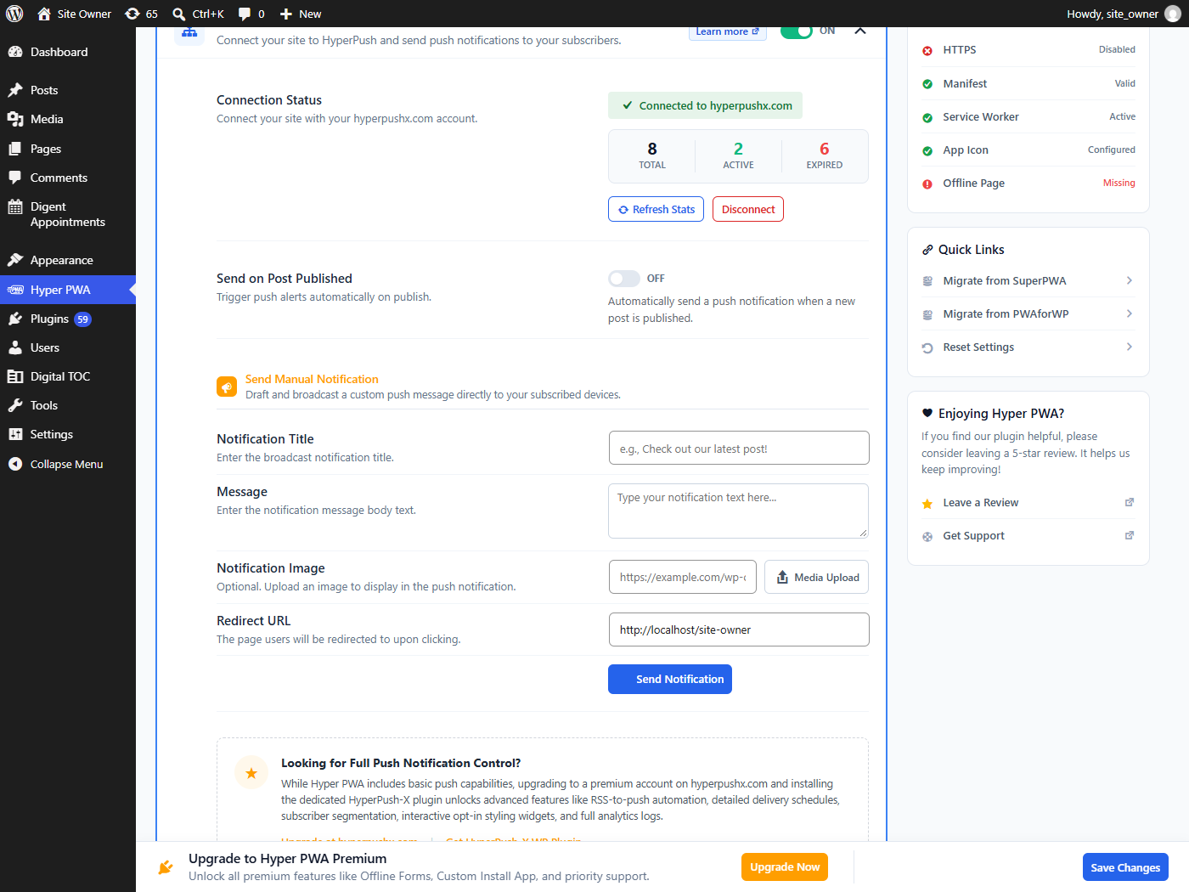1189x892 pixels.
Task: Click the site_owner avatar icon
Action: [x=1173, y=14]
